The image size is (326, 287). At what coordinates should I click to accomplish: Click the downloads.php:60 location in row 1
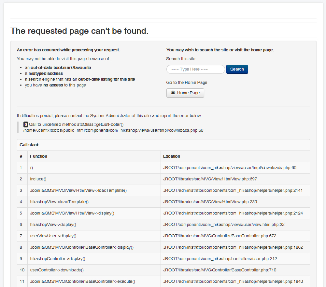tap(230, 168)
